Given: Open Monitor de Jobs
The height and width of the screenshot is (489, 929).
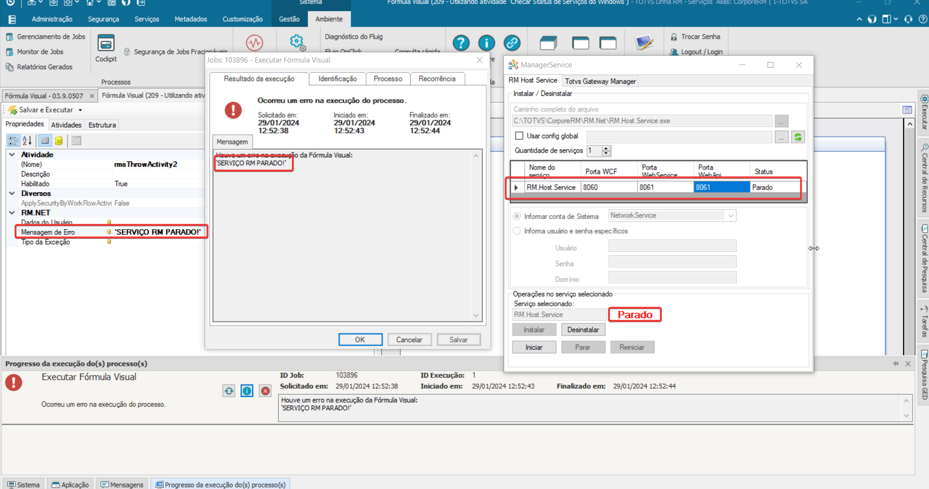Looking at the screenshot, I should pos(35,52).
